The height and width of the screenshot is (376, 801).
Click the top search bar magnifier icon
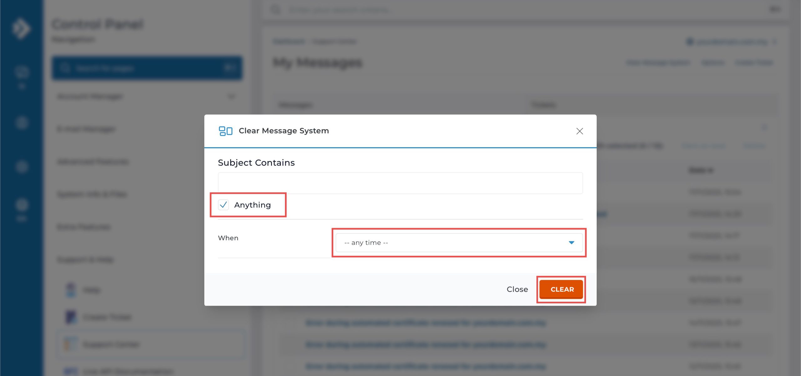tap(275, 10)
